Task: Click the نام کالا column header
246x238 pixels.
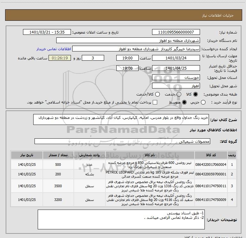Action: (x=150, y=155)
